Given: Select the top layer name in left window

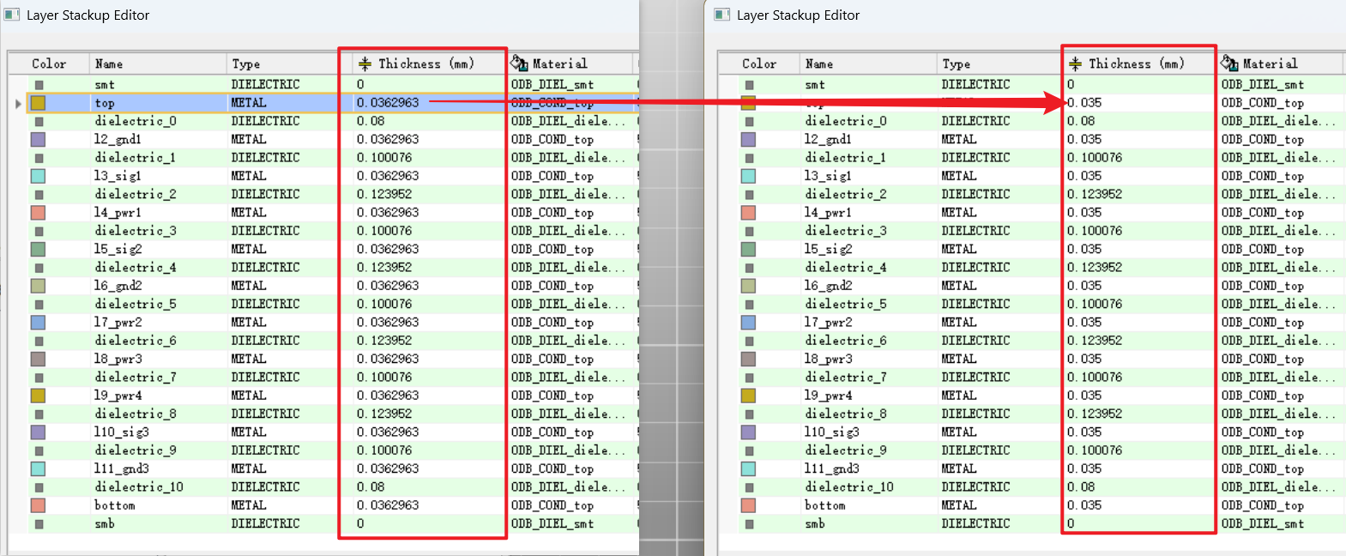Looking at the screenshot, I should [105, 103].
